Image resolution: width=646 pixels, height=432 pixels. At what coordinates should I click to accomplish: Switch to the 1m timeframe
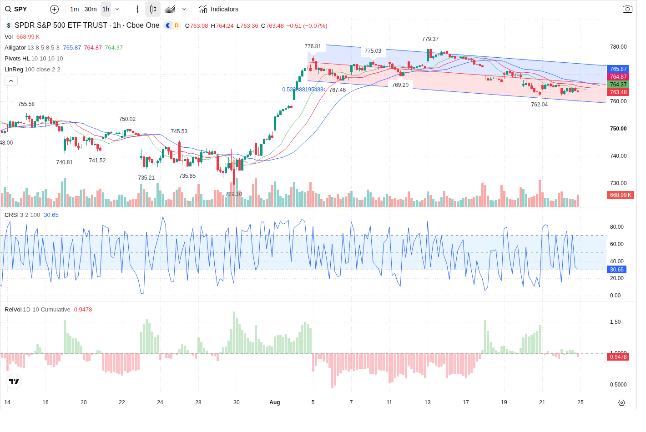coord(75,9)
